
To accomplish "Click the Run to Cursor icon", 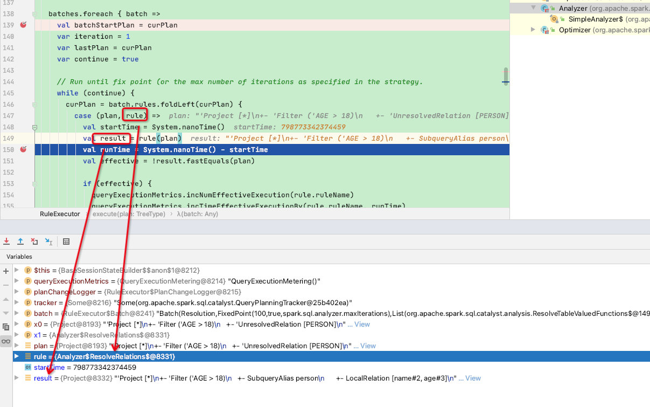I will (48, 242).
